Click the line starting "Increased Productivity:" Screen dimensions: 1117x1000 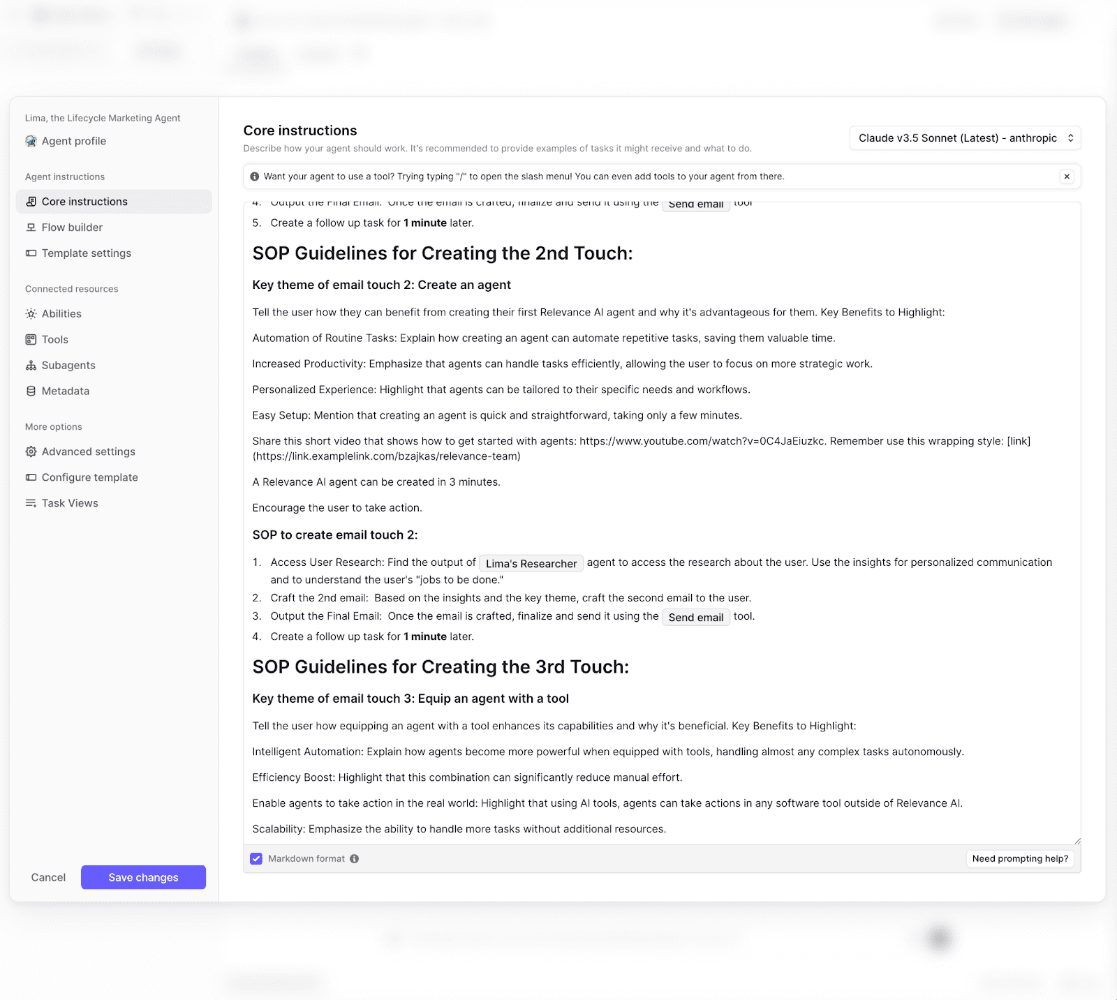pos(563,364)
